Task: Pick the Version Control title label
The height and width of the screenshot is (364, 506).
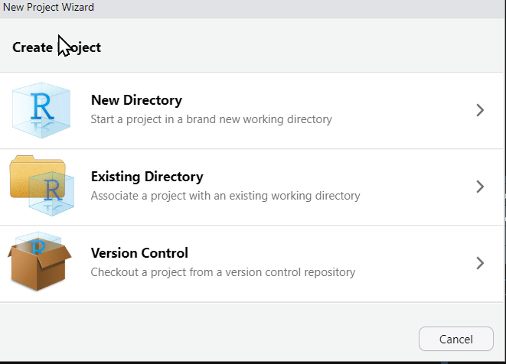Action: [139, 253]
